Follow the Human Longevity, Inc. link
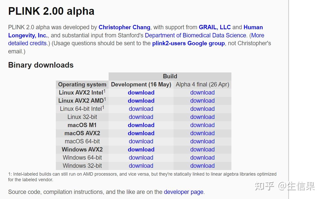This screenshot has height=199, width=323. 28,35
